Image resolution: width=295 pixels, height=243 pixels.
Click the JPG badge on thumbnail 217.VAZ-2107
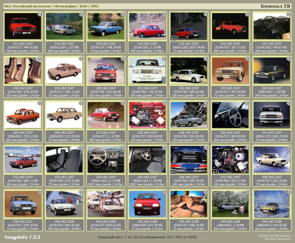coord(289,14)
